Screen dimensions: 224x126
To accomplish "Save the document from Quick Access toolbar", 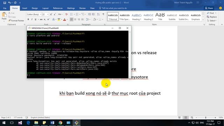I will click(x=5, y=2).
